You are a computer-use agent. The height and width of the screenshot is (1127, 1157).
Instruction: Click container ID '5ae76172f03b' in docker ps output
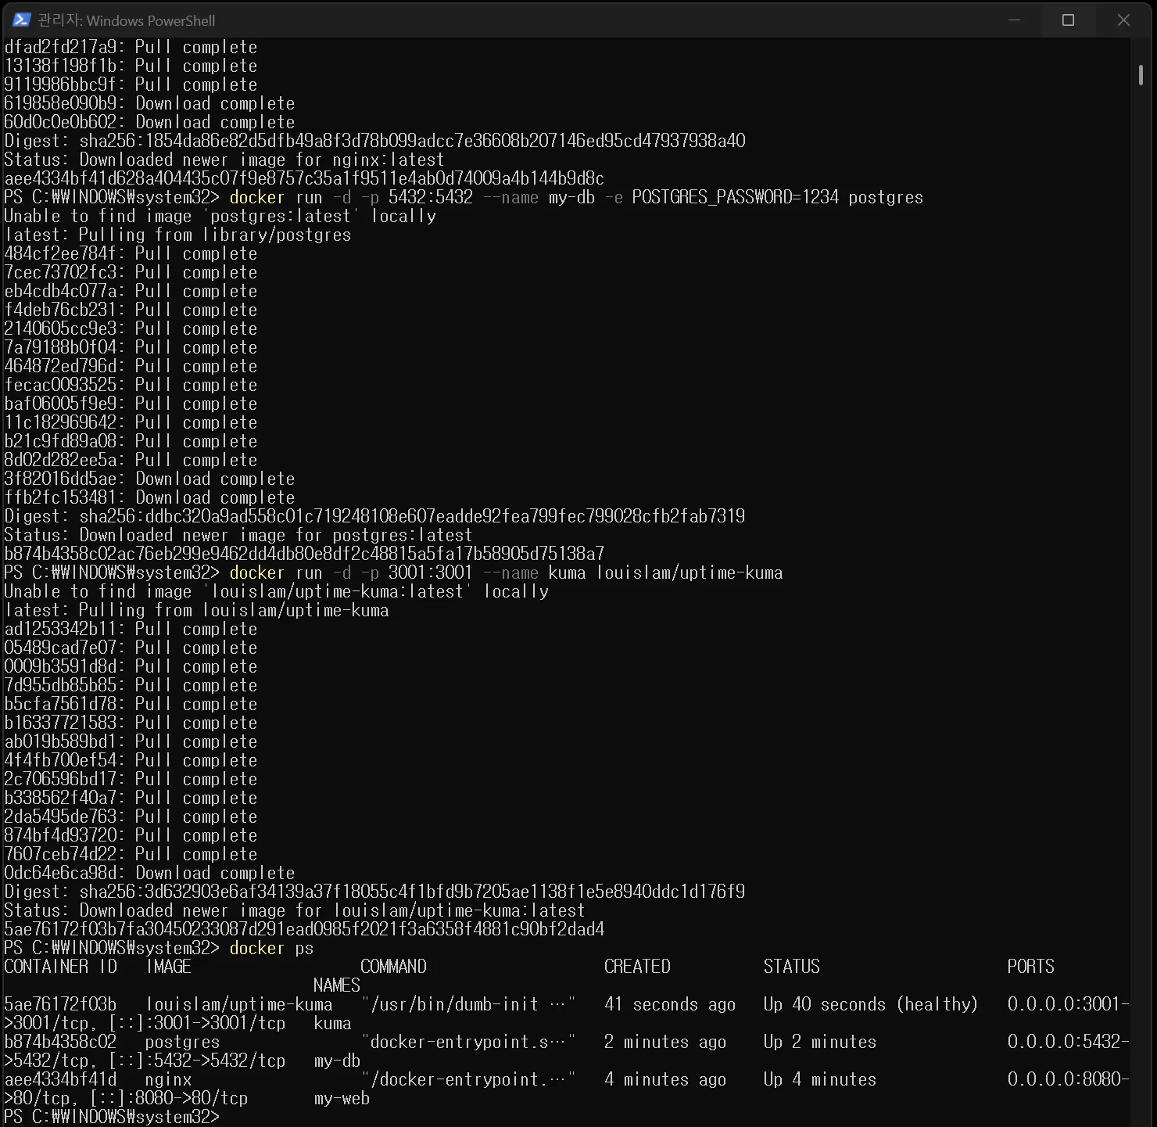coord(60,1004)
